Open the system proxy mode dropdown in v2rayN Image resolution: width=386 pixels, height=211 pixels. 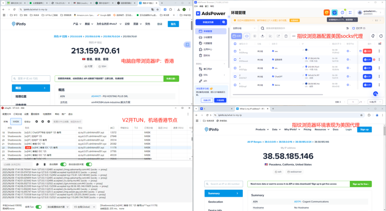coord(58,207)
